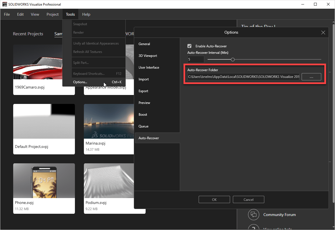Browse for Auto-Recover folder with ... button
335x230 pixels.
311,77
